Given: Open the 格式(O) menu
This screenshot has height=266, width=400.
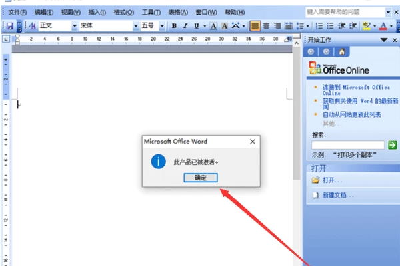Looking at the screenshot, I should [x=124, y=12].
